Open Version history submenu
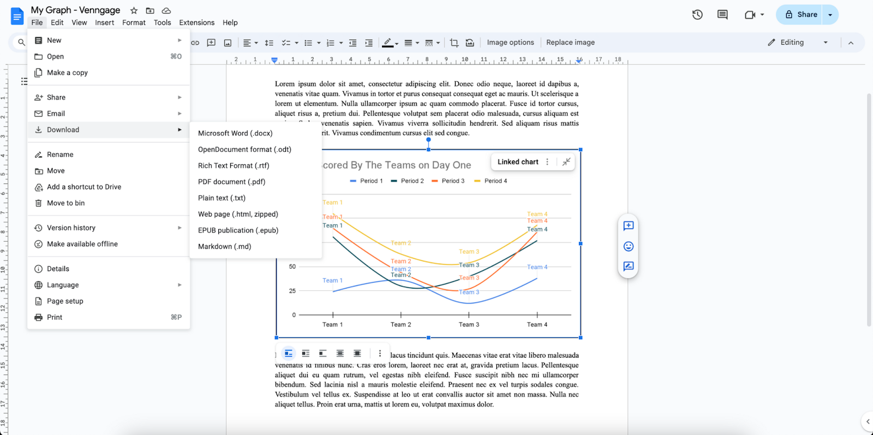873x435 pixels. 109,228
